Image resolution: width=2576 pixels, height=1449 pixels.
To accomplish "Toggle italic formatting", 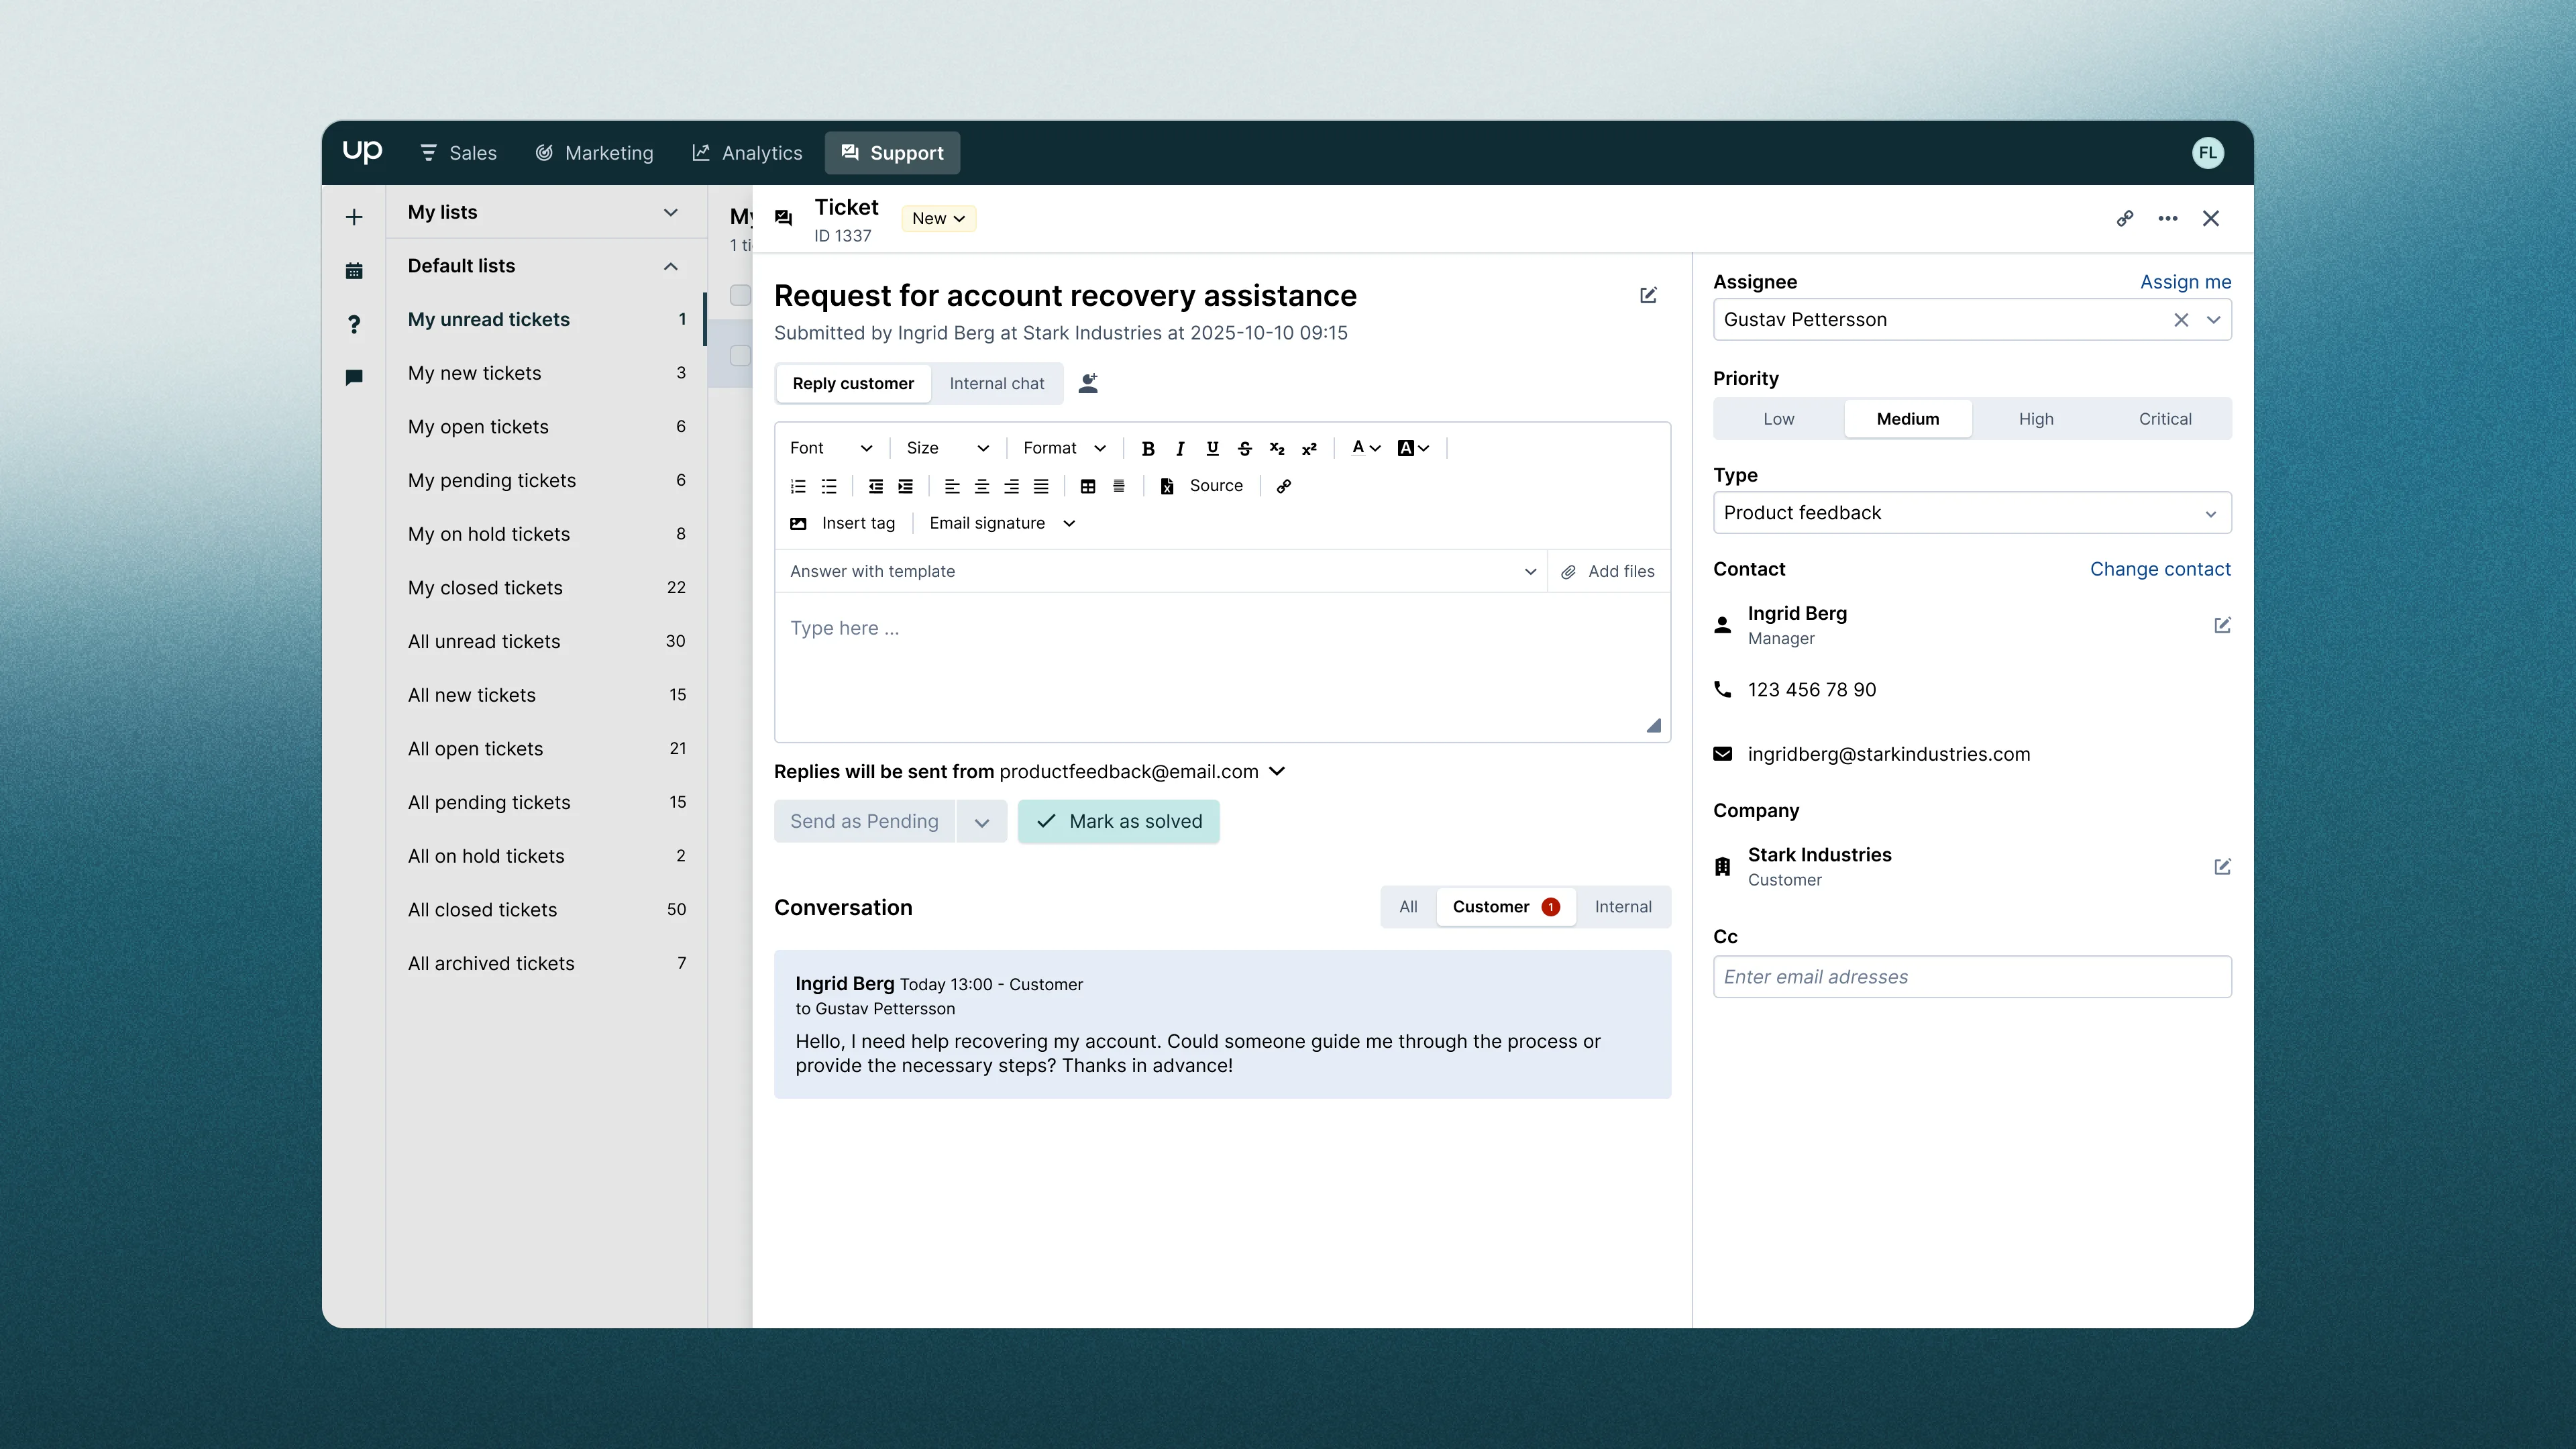I will tap(1180, 448).
